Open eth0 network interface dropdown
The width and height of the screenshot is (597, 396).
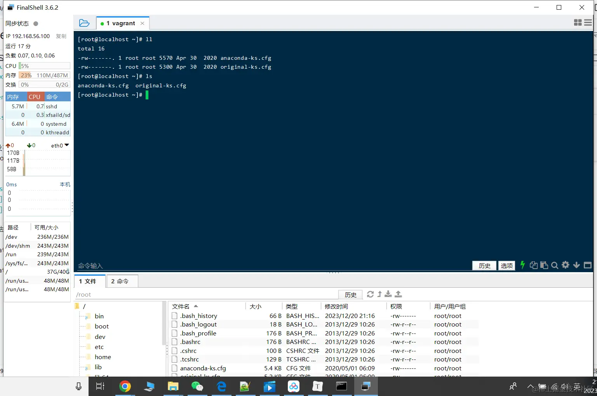60,146
